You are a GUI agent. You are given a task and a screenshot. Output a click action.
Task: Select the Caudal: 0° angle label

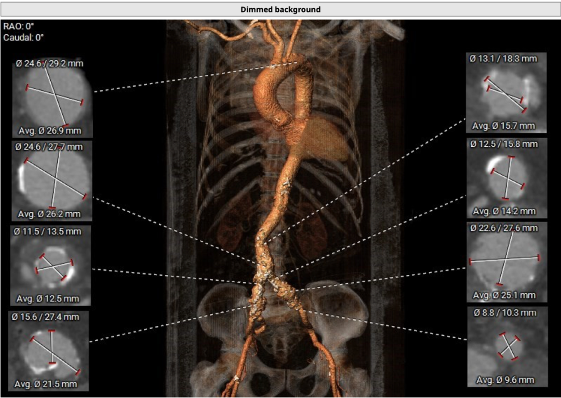click(23, 37)
